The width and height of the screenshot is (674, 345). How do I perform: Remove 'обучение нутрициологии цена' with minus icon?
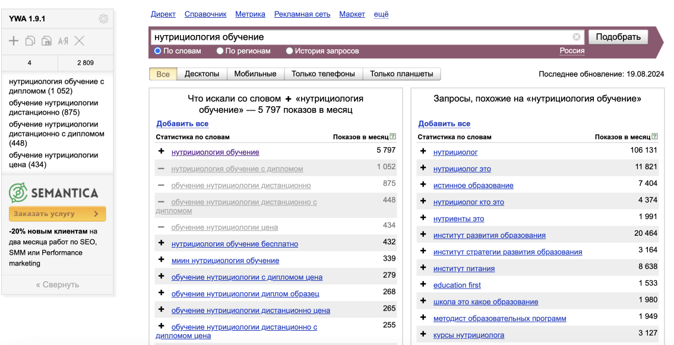pyautogui.click(x=161, y=227)
